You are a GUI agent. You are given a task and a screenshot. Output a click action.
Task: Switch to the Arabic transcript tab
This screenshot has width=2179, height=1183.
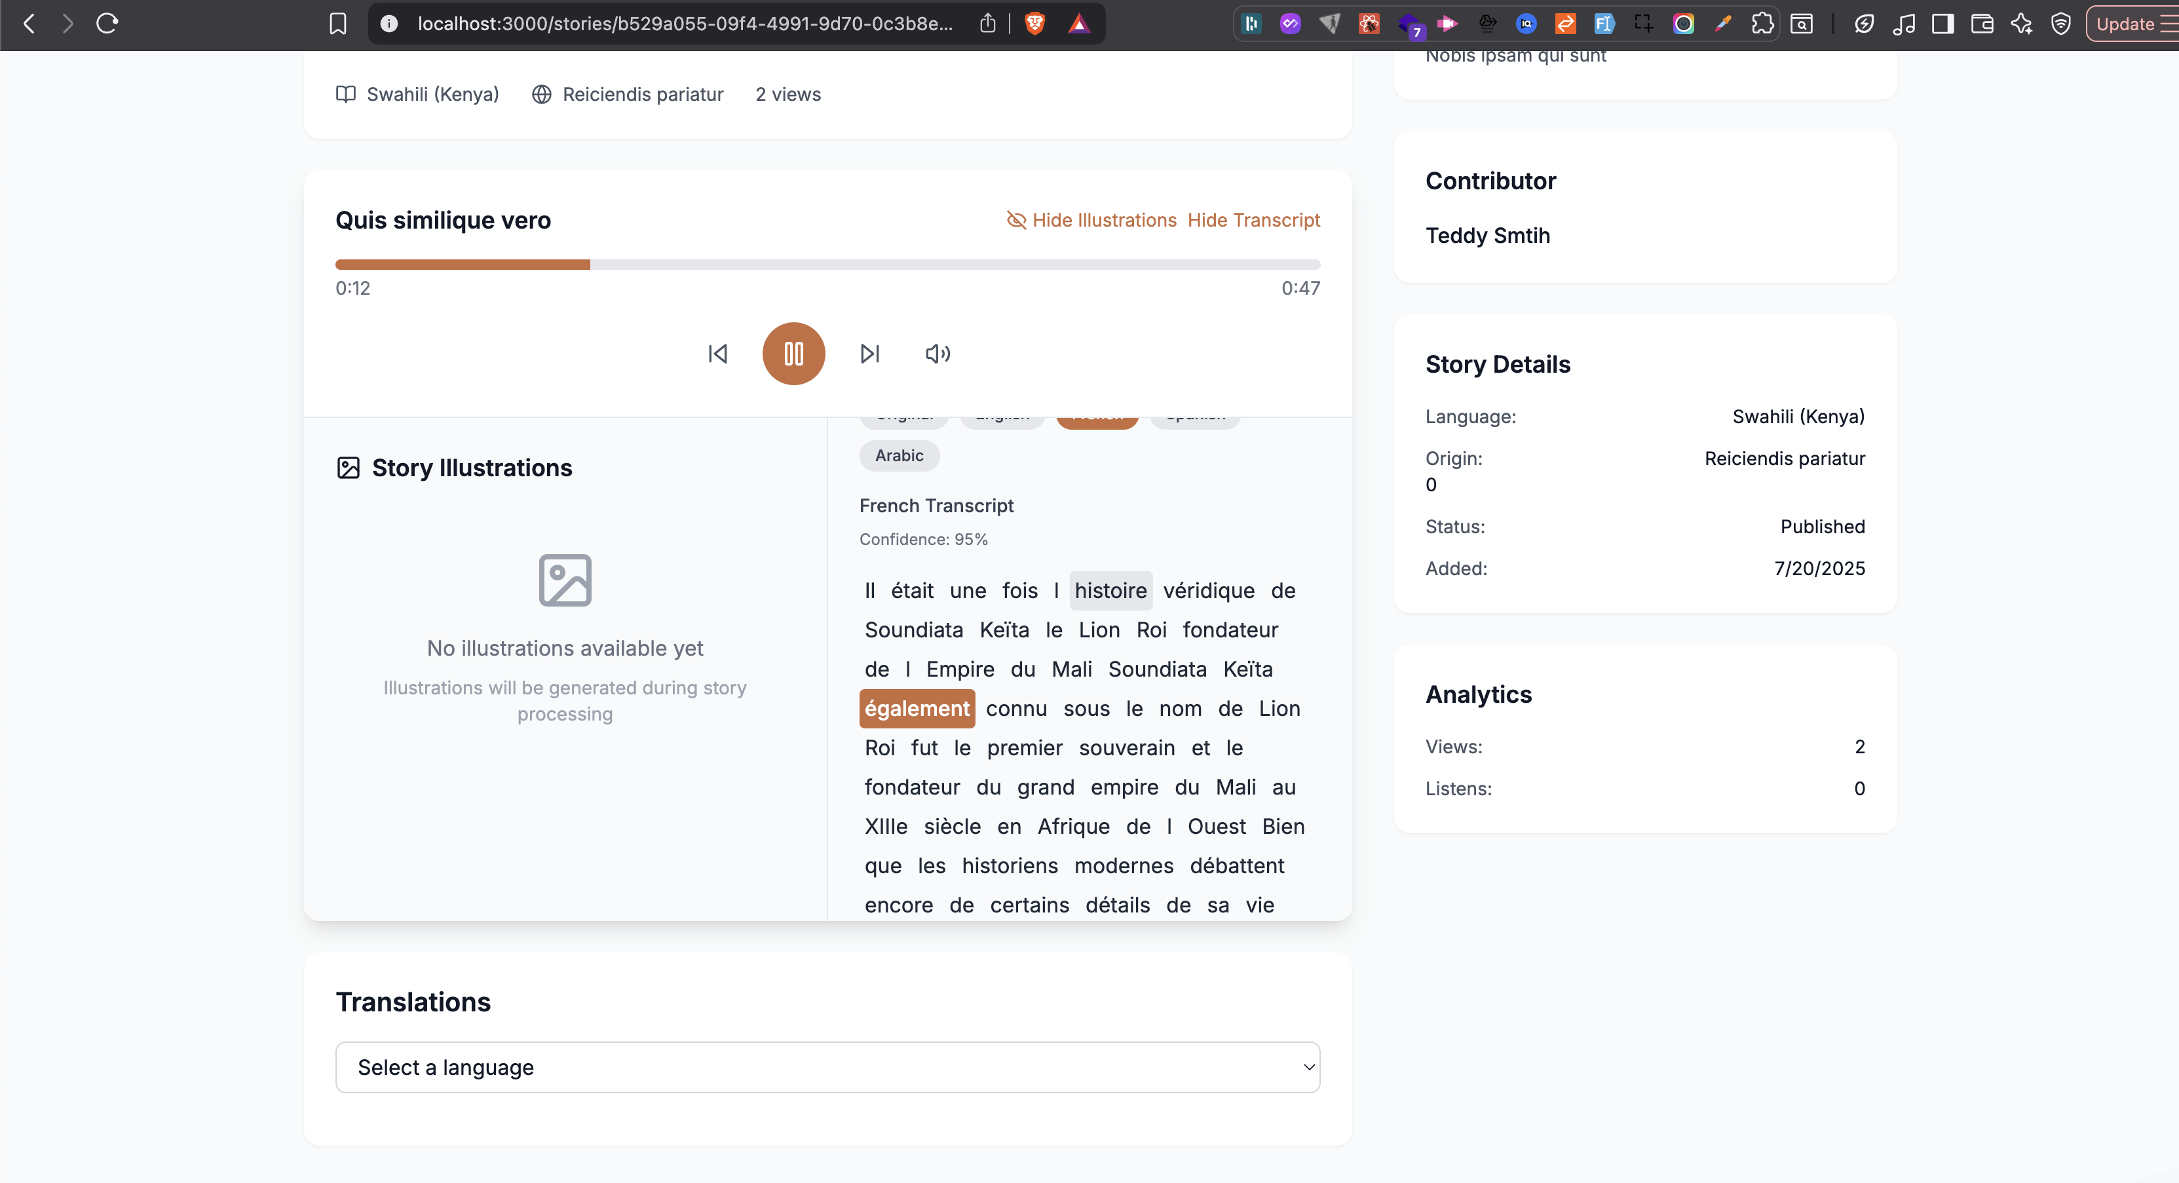[x=898, y=456]
